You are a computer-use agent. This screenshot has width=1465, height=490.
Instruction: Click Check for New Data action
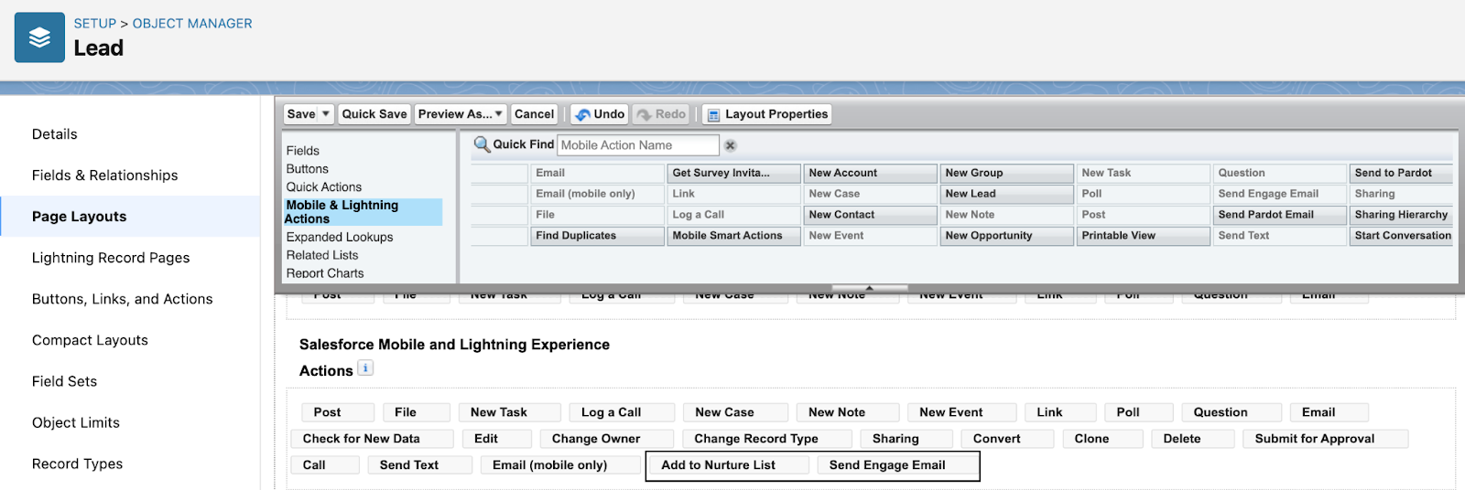point(372,439)
